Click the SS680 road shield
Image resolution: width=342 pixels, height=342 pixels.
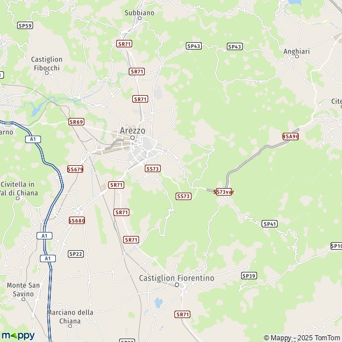click(77, 221)
